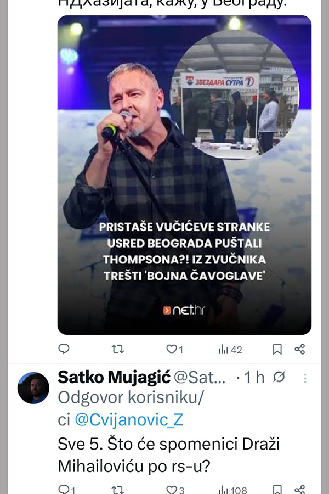Viewport: 329px width, 494px height.
Task: Like the tweet showing 1 like
Action: tap(171, 349)
